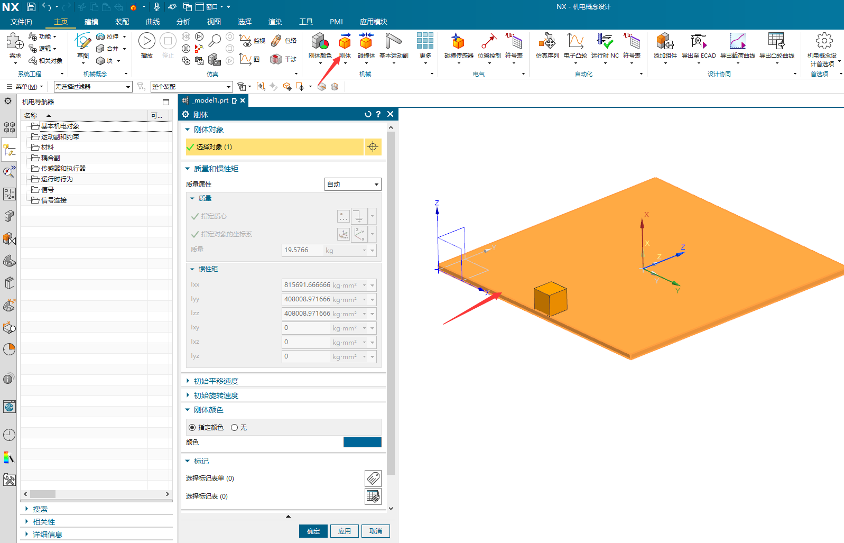Viewport: 844px width, 543px height.
Task: Collapse the 标记 section
Action: (187, 461)
